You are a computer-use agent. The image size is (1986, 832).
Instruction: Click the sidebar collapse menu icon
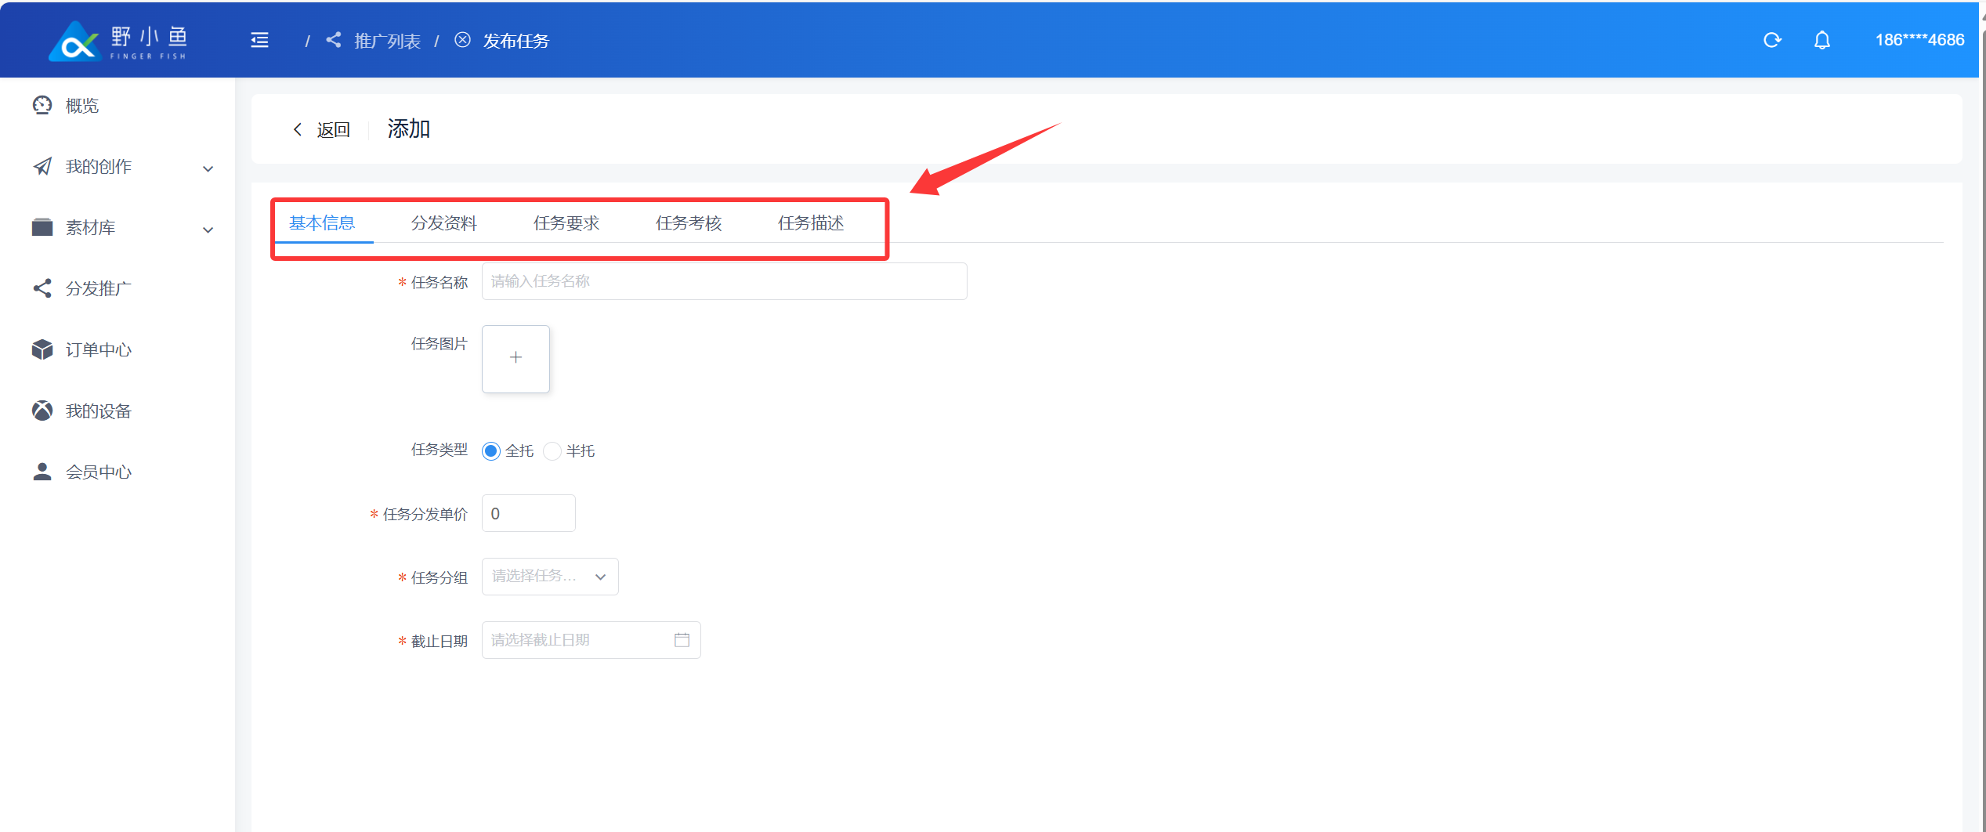[x=259, y=40]
